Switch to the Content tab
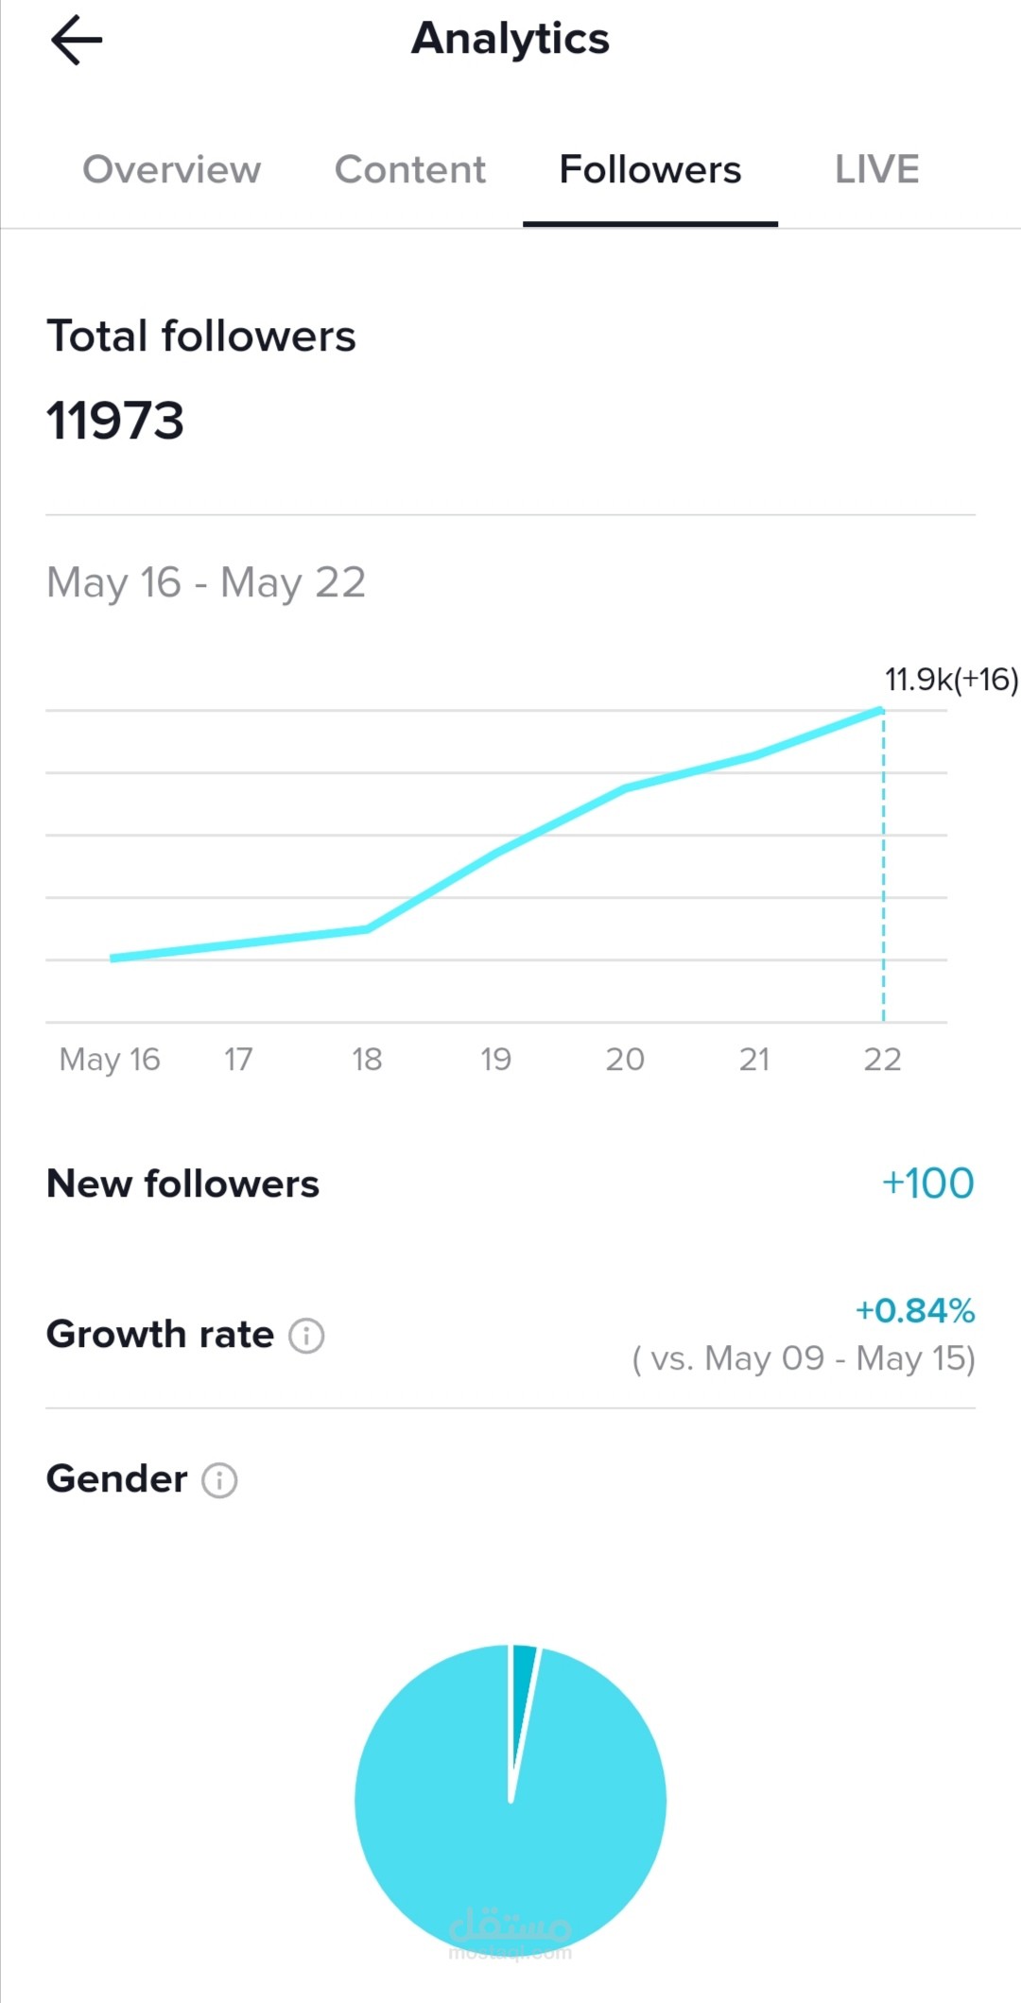This screenshot has height=2003, width=1021. click(410, 170)
